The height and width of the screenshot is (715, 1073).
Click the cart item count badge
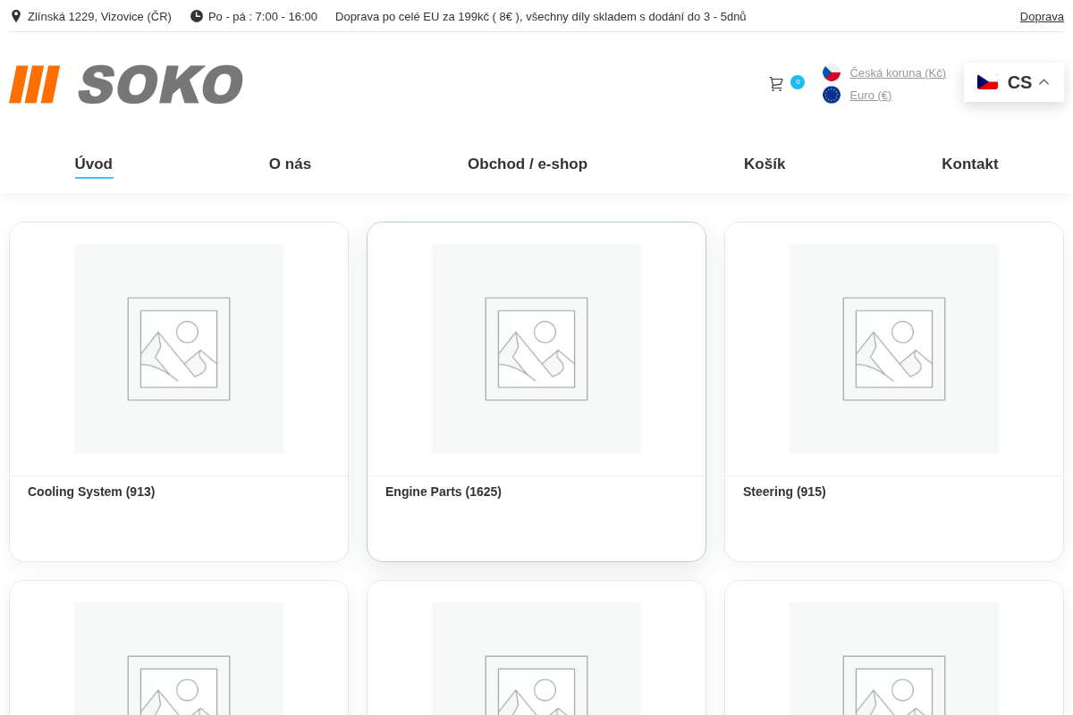798,82
